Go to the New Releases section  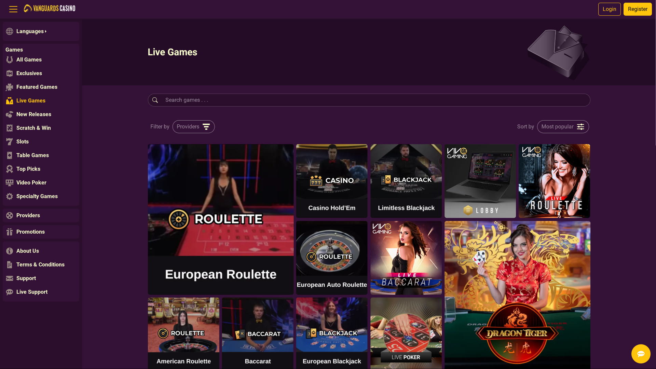[x=34, y=114]
